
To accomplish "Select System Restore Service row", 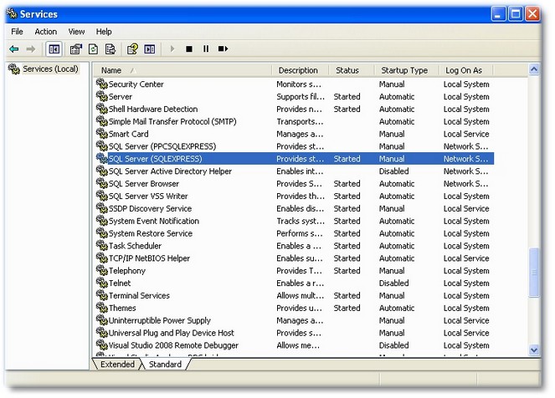I will click(295, 233).
